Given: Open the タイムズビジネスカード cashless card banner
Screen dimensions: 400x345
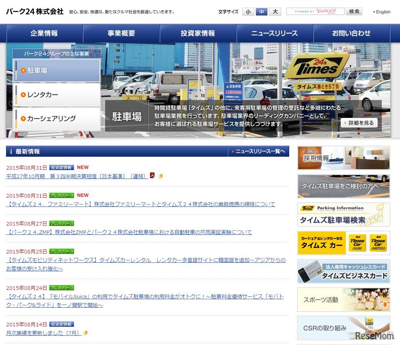Looking at the screenshot, I should 343,271.
